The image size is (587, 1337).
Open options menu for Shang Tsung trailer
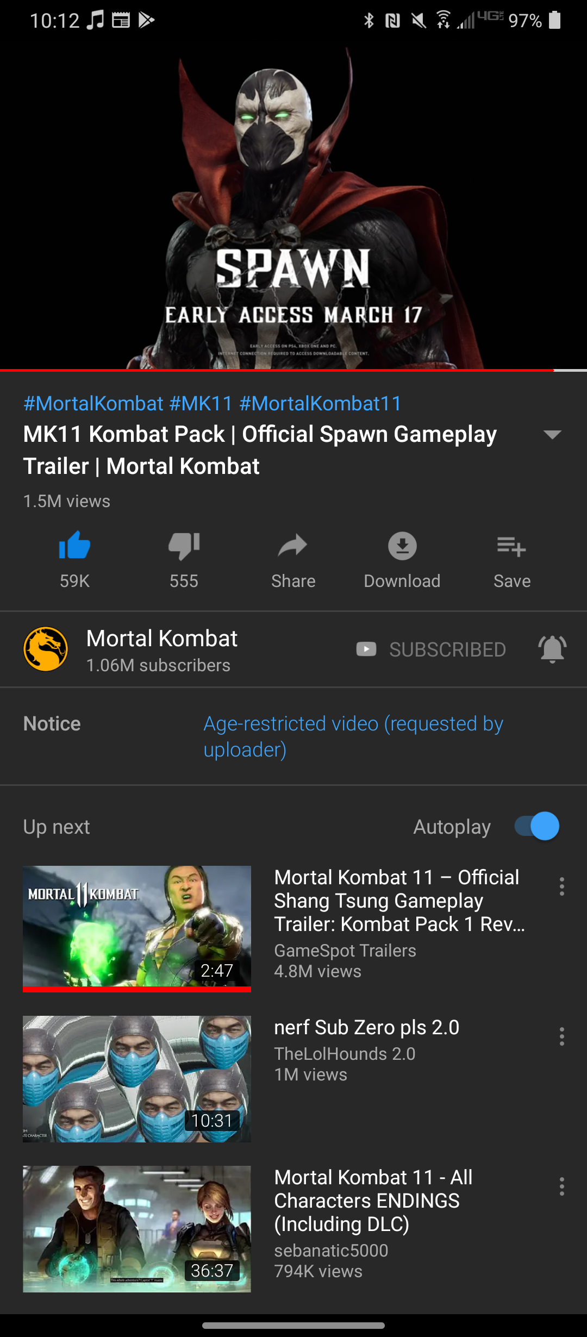point(561,886)
